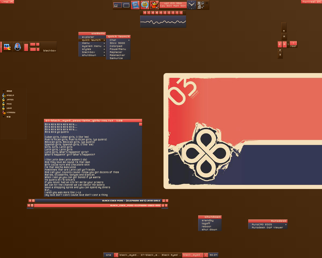Raise volume with up arrow button

pos(177,13)
